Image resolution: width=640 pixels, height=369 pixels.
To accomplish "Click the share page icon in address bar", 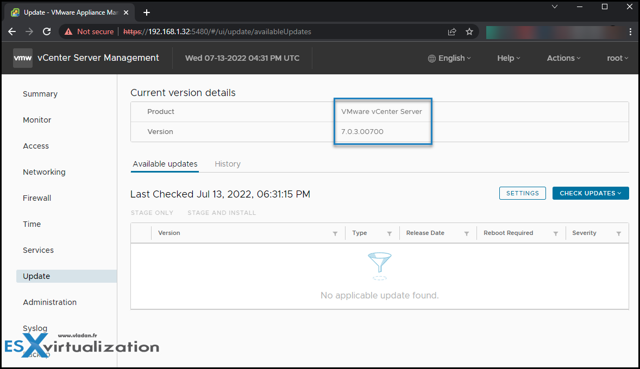I will tap(452, 31).
